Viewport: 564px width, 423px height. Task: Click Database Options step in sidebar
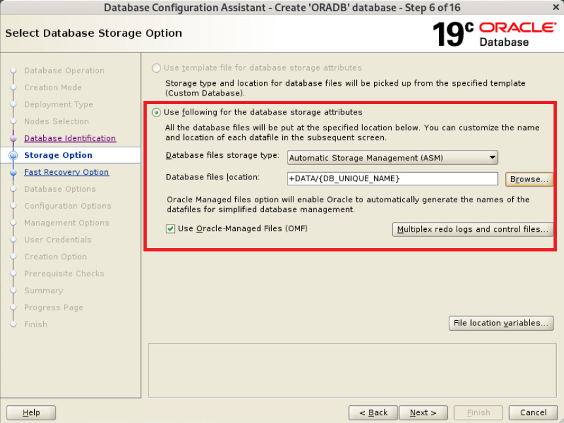tap(60, 189)
